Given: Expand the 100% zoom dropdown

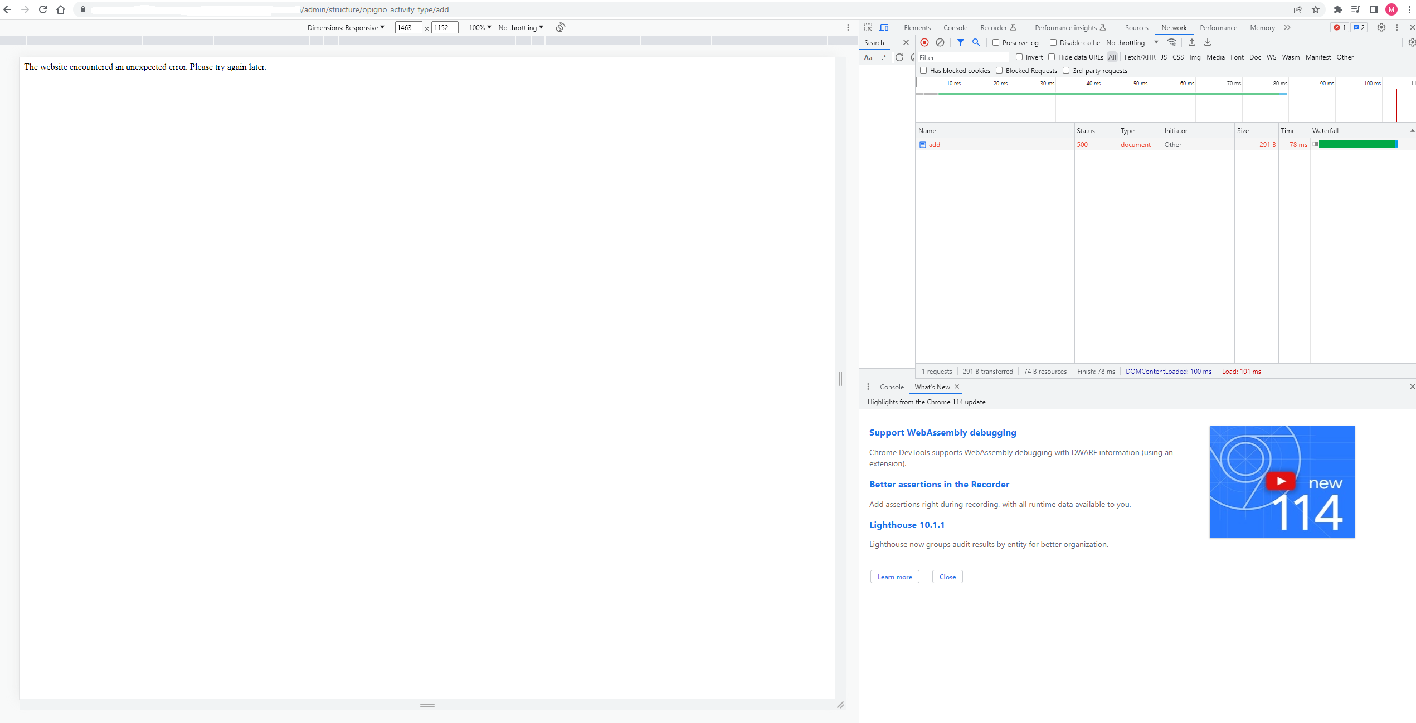Looking at the screenshot, I should (480, 27).
